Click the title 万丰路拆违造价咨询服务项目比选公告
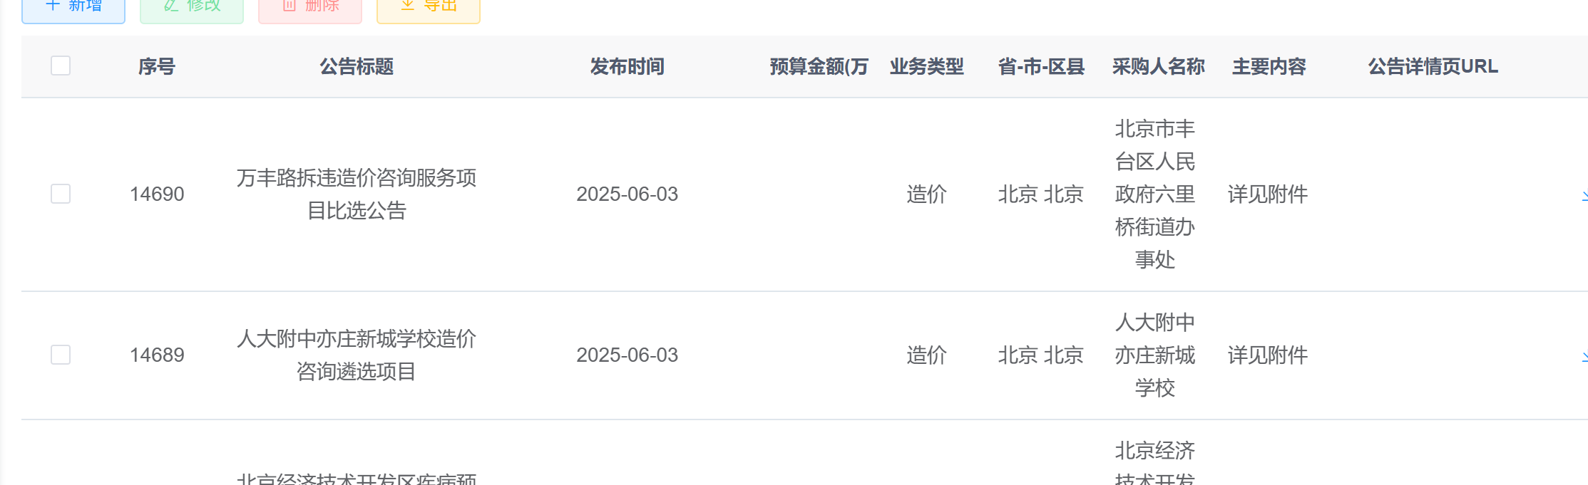This screenshot has width=1588, height=485. click(x=357, y=194)
